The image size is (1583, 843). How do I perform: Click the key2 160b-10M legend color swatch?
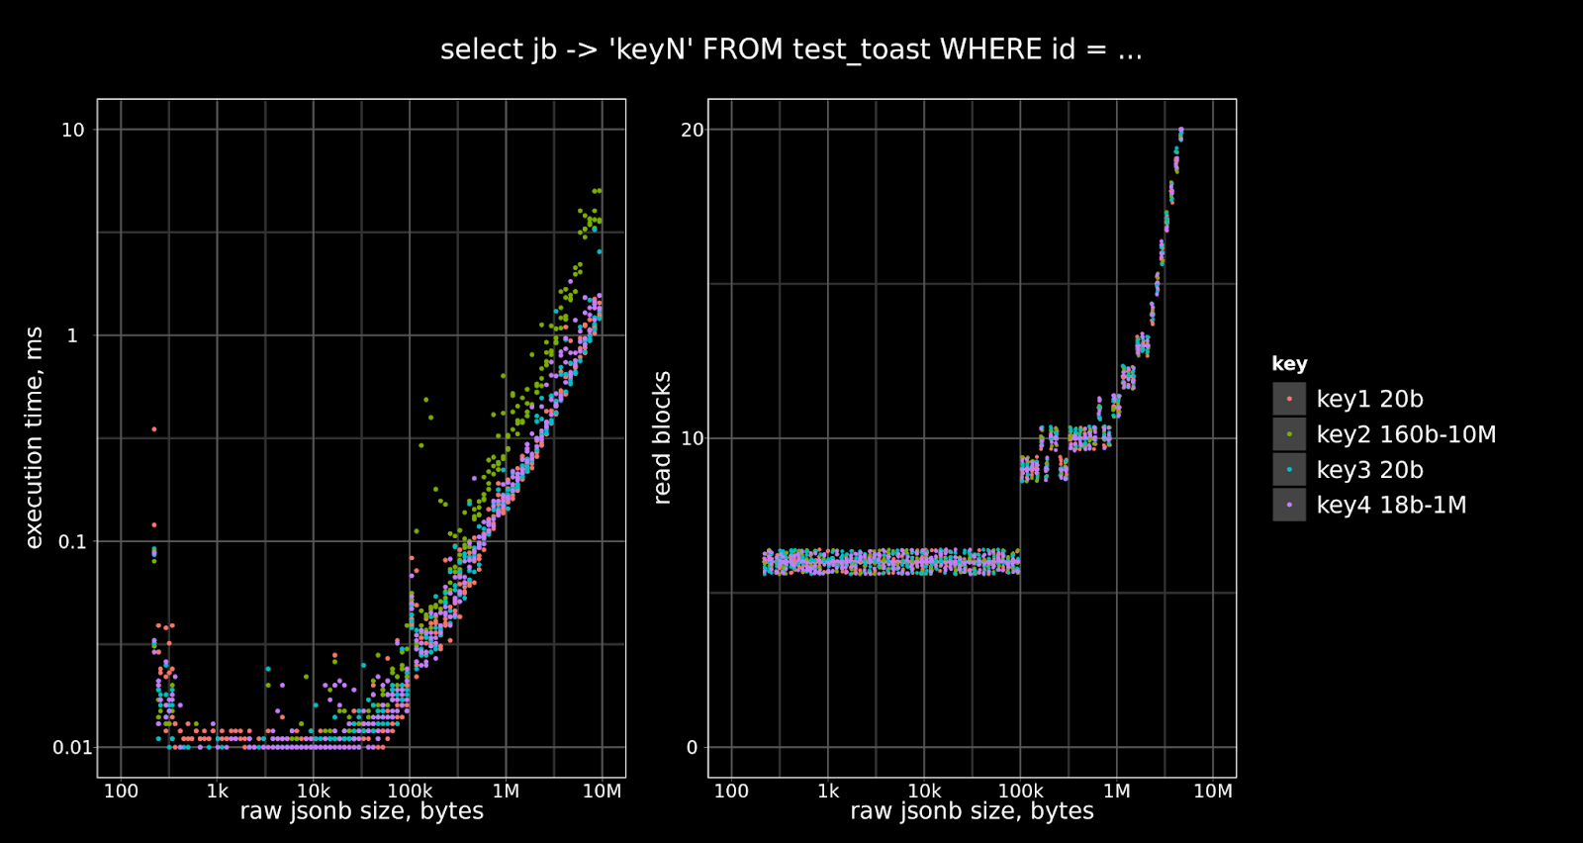coord(1289,434)
